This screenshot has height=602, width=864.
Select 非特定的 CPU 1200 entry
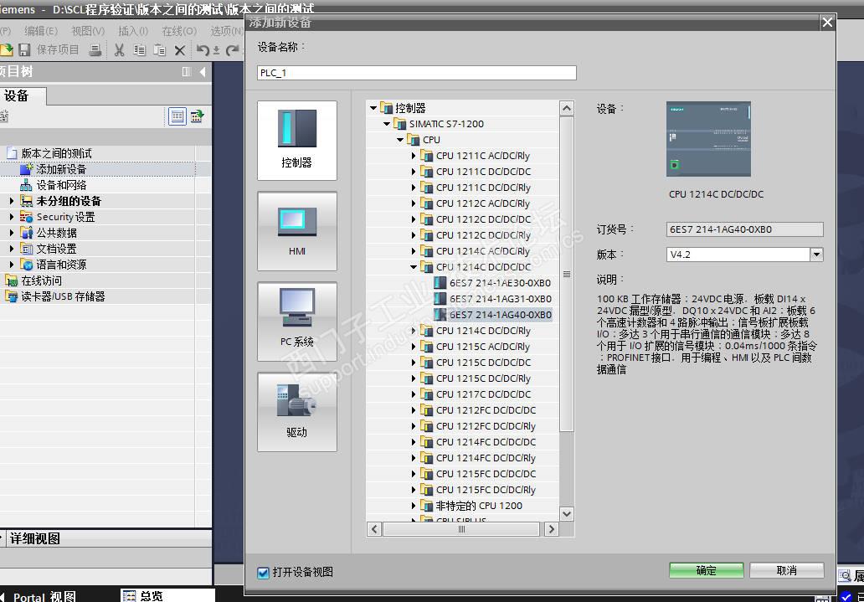479,506
